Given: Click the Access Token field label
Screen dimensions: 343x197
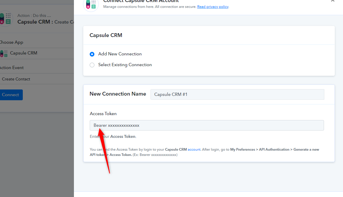Looking at the screenshot, I should (x=103, y=114).
